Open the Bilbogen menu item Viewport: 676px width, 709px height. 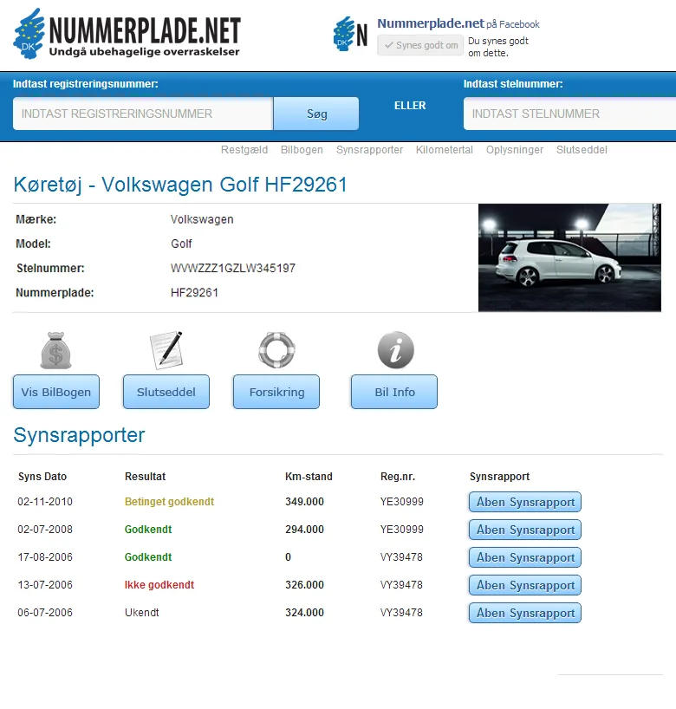tap(302, 150)
